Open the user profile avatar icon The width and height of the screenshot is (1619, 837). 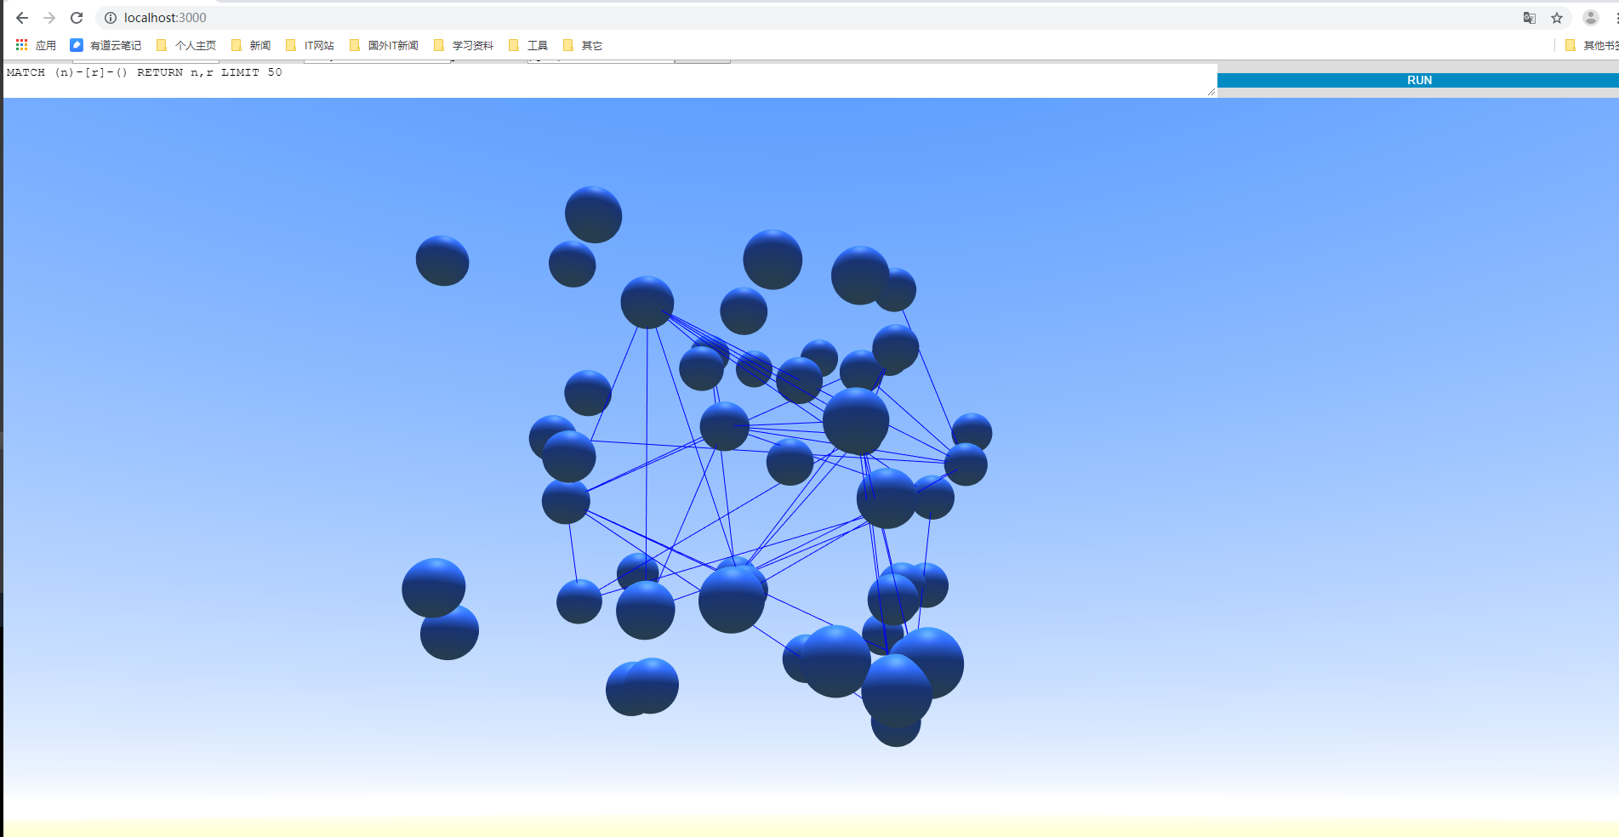click(1590, 18)
